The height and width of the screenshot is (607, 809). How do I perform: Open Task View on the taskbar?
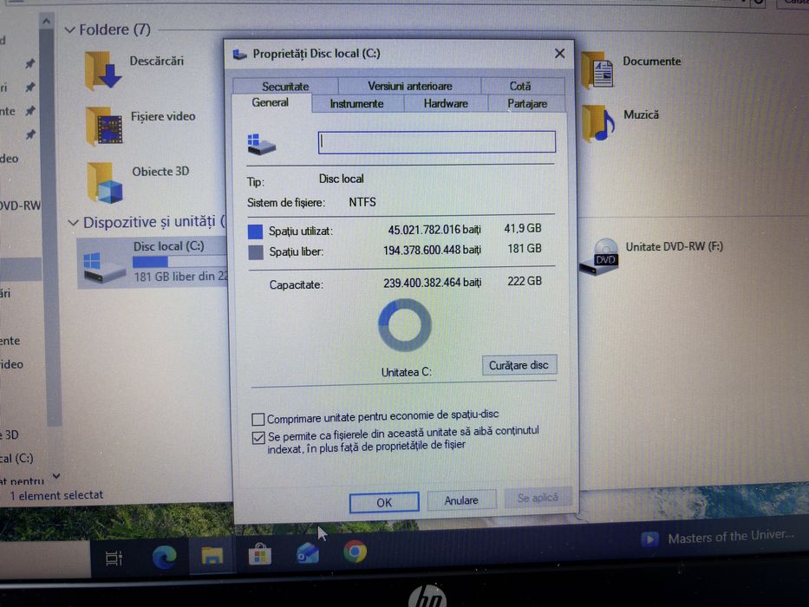point(114,558)
